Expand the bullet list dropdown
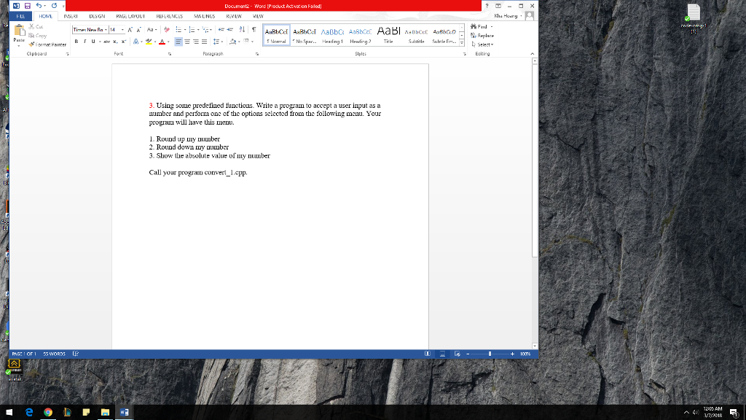This screenshot has width=746, height=420. click(184, 29)
